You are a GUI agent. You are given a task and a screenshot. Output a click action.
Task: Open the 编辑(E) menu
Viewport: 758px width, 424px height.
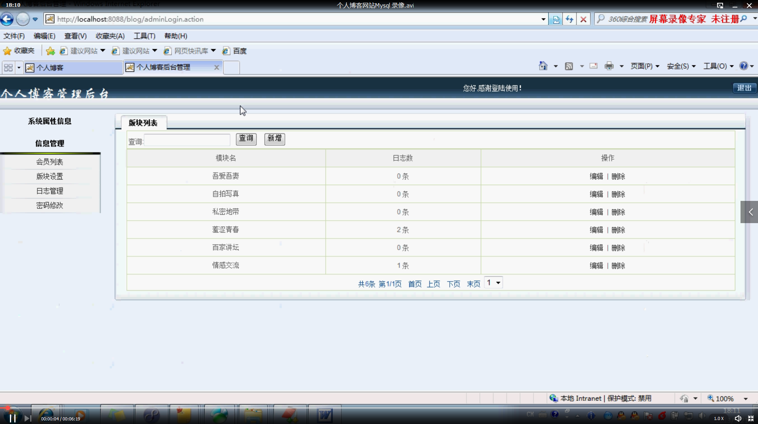click(x=44, y=36)
